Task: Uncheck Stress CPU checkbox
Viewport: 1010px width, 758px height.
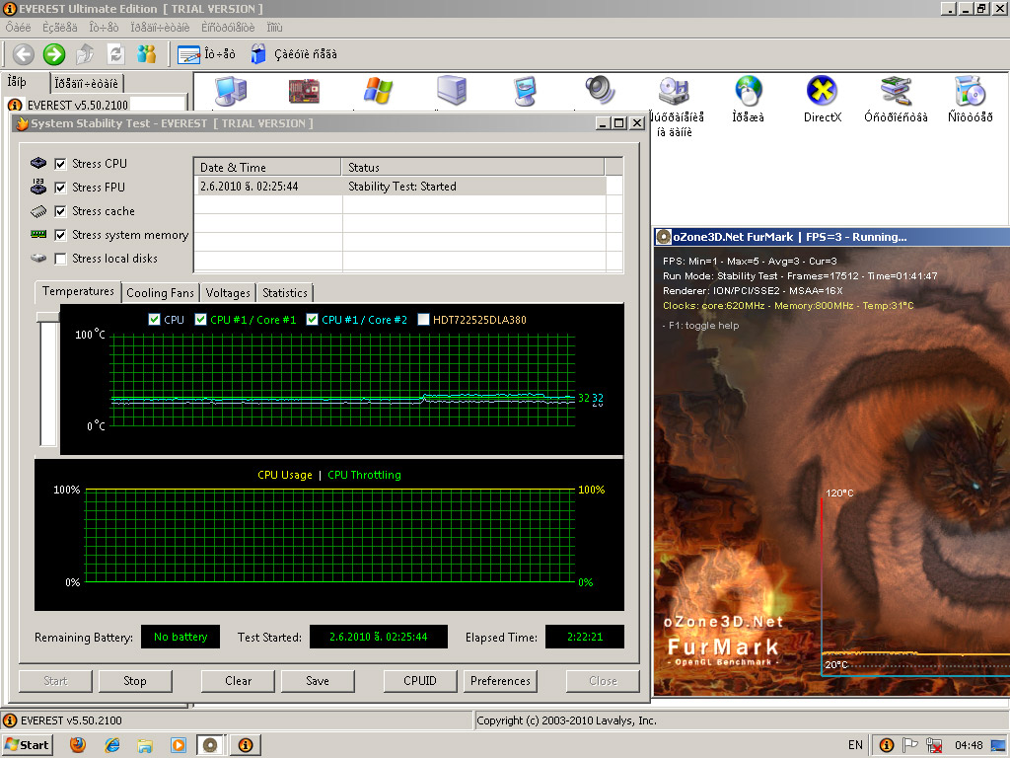Action: click(60, 164)
